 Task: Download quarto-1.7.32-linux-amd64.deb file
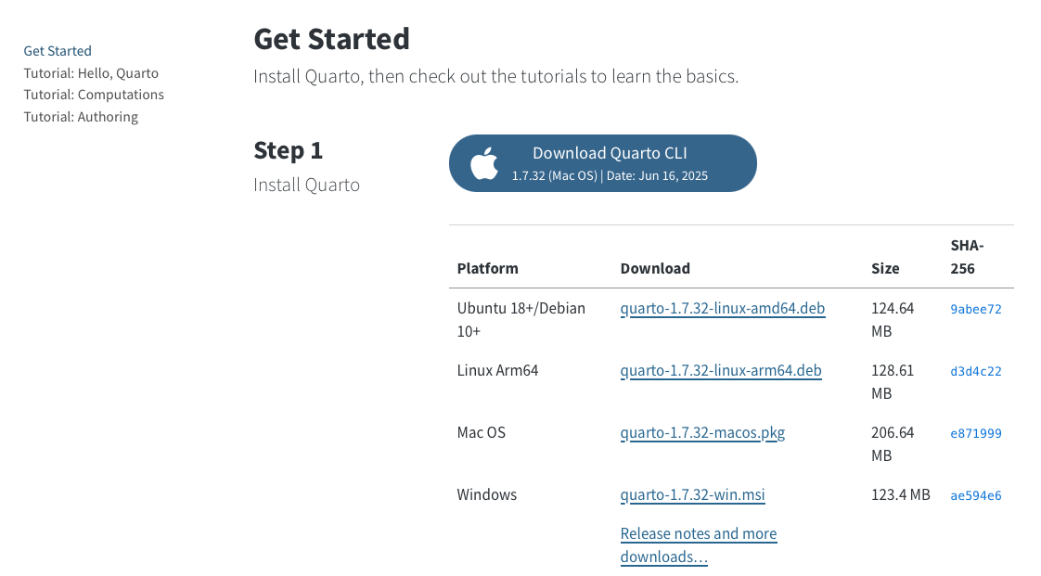click(723, 308)
